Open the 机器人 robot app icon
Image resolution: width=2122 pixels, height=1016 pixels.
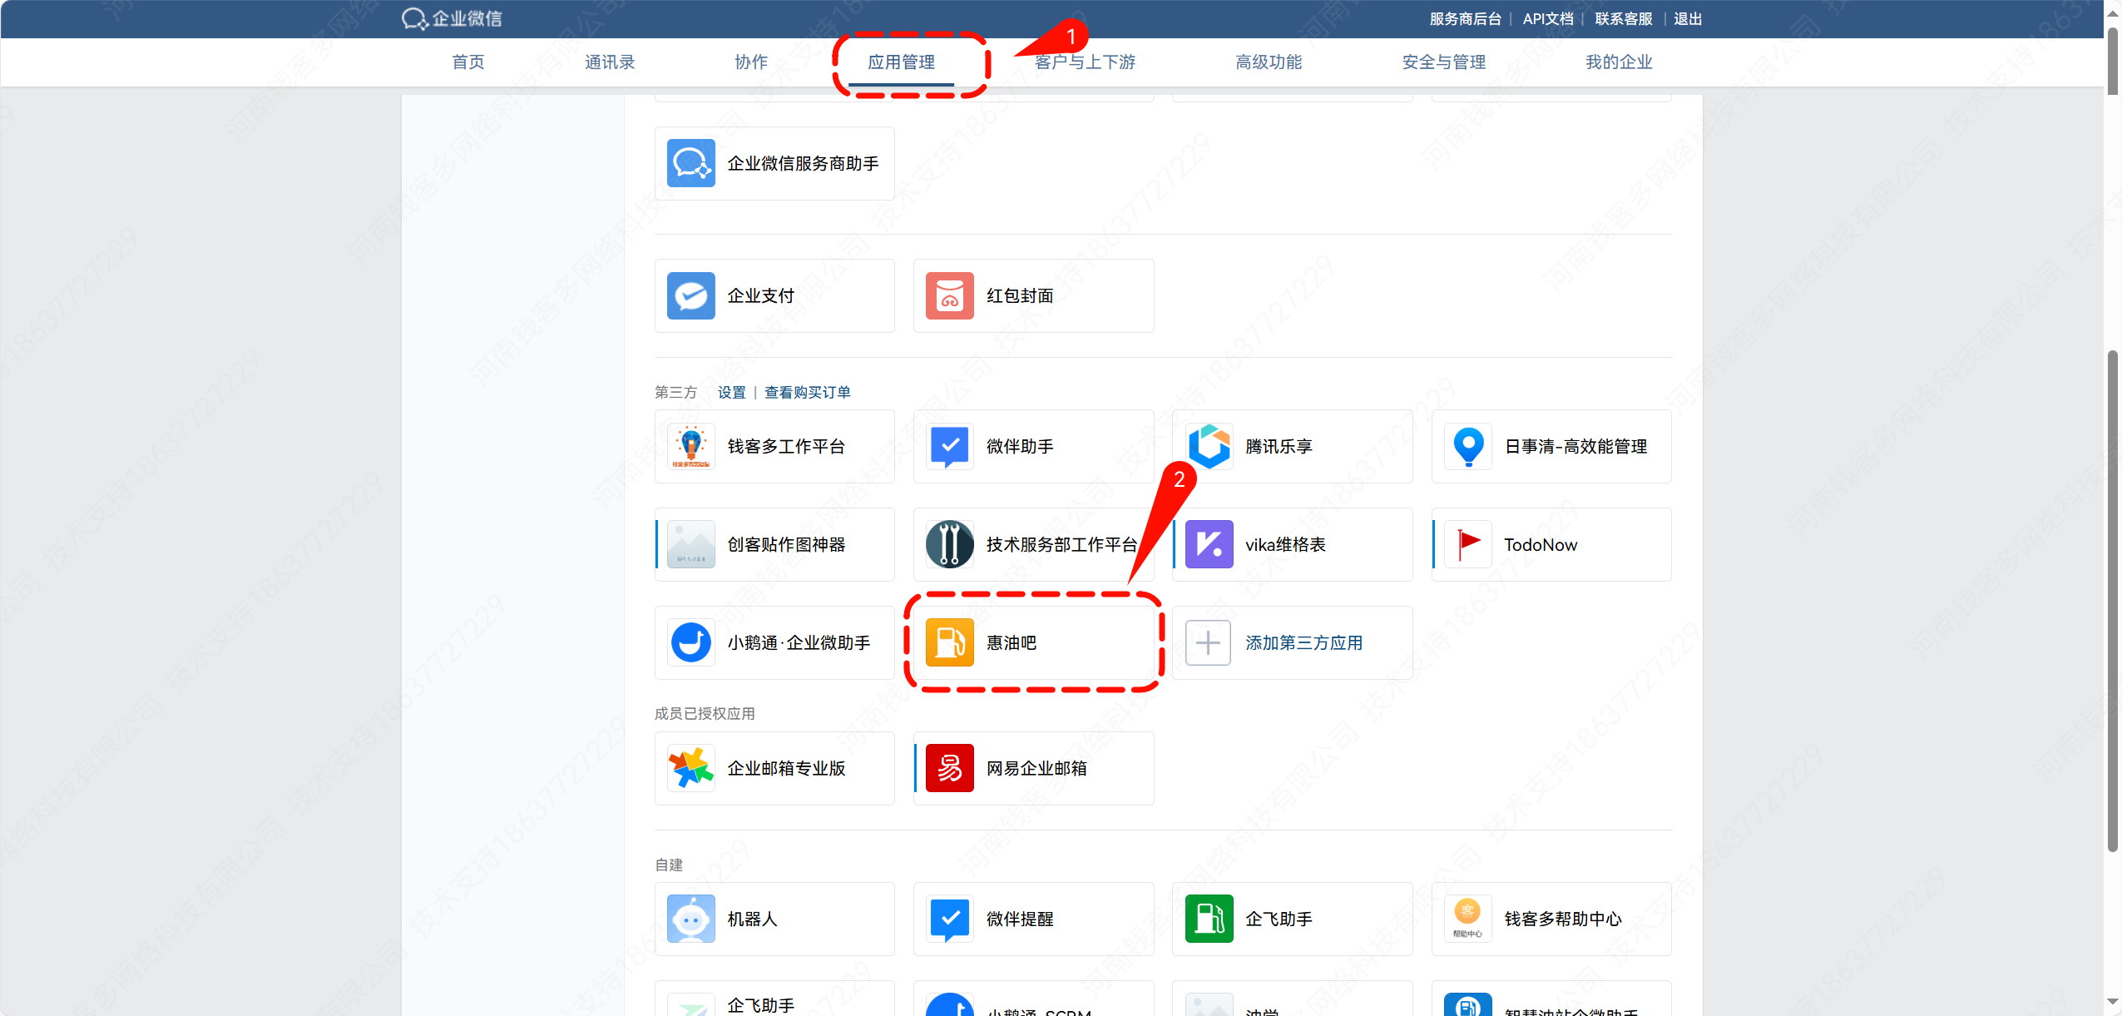pyautogui.click(x=690, y=919)
